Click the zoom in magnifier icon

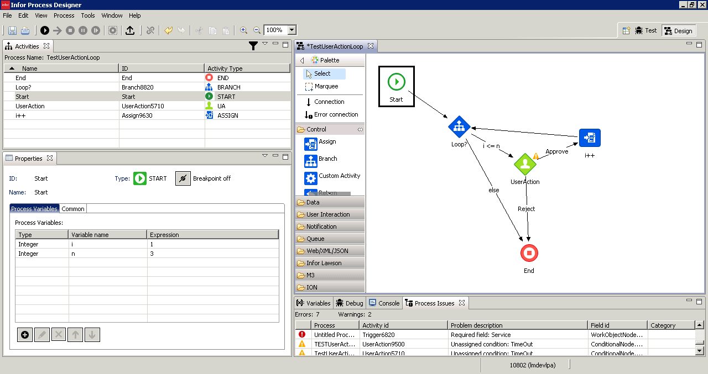pos(243,30)
